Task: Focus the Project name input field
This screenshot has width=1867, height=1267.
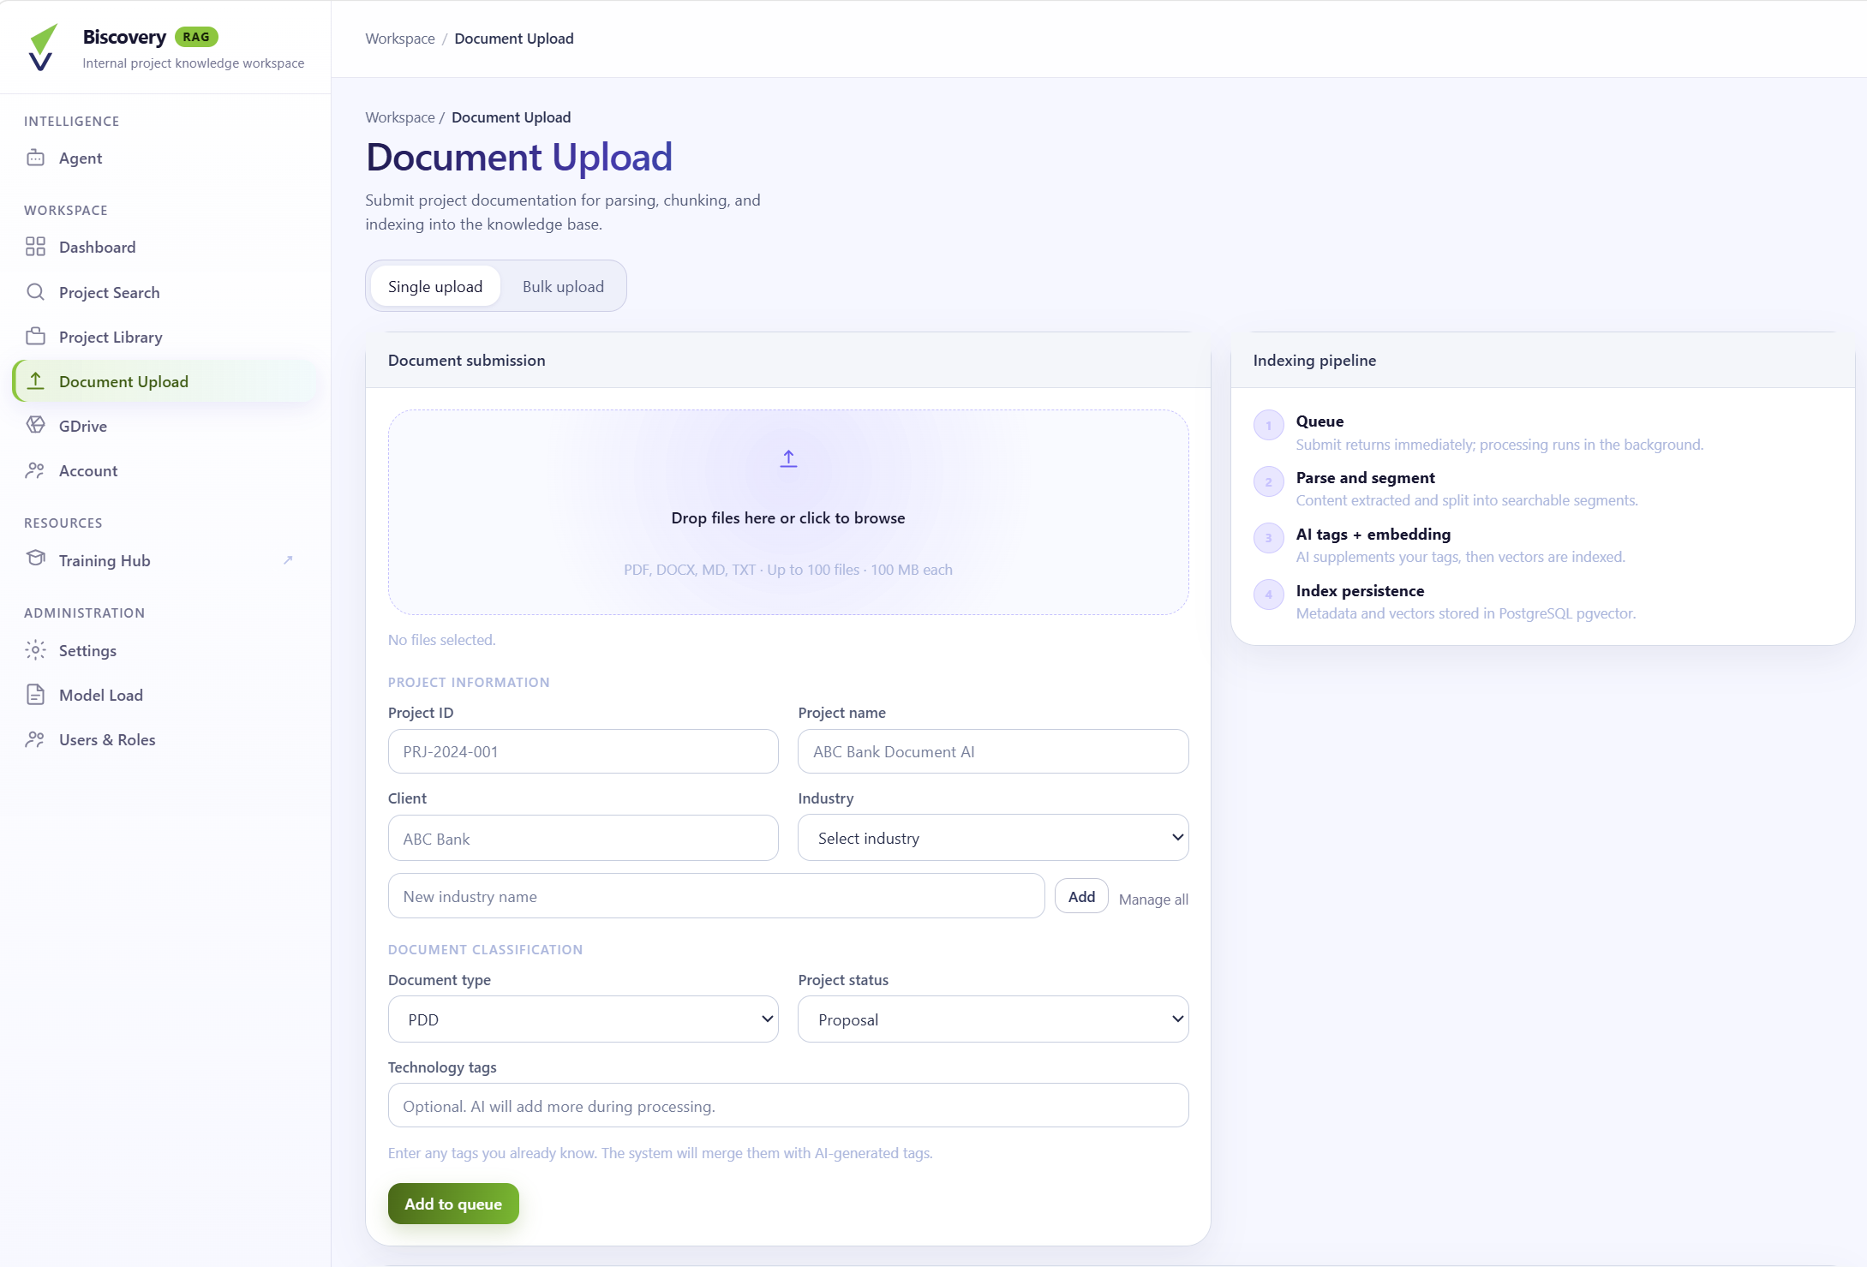Action: coord(993,751)
